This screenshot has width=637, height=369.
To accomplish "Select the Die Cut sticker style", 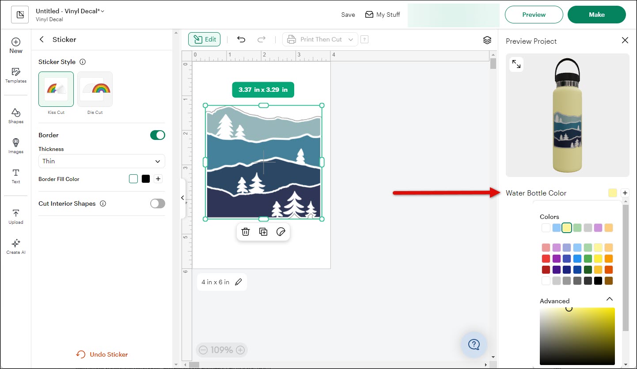I will 95,90.
